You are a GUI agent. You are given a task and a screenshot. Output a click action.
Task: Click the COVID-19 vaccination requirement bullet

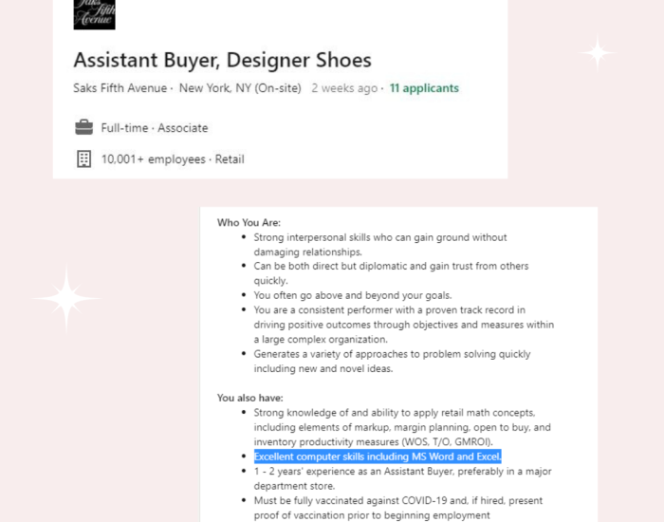(x=398, y=508)
